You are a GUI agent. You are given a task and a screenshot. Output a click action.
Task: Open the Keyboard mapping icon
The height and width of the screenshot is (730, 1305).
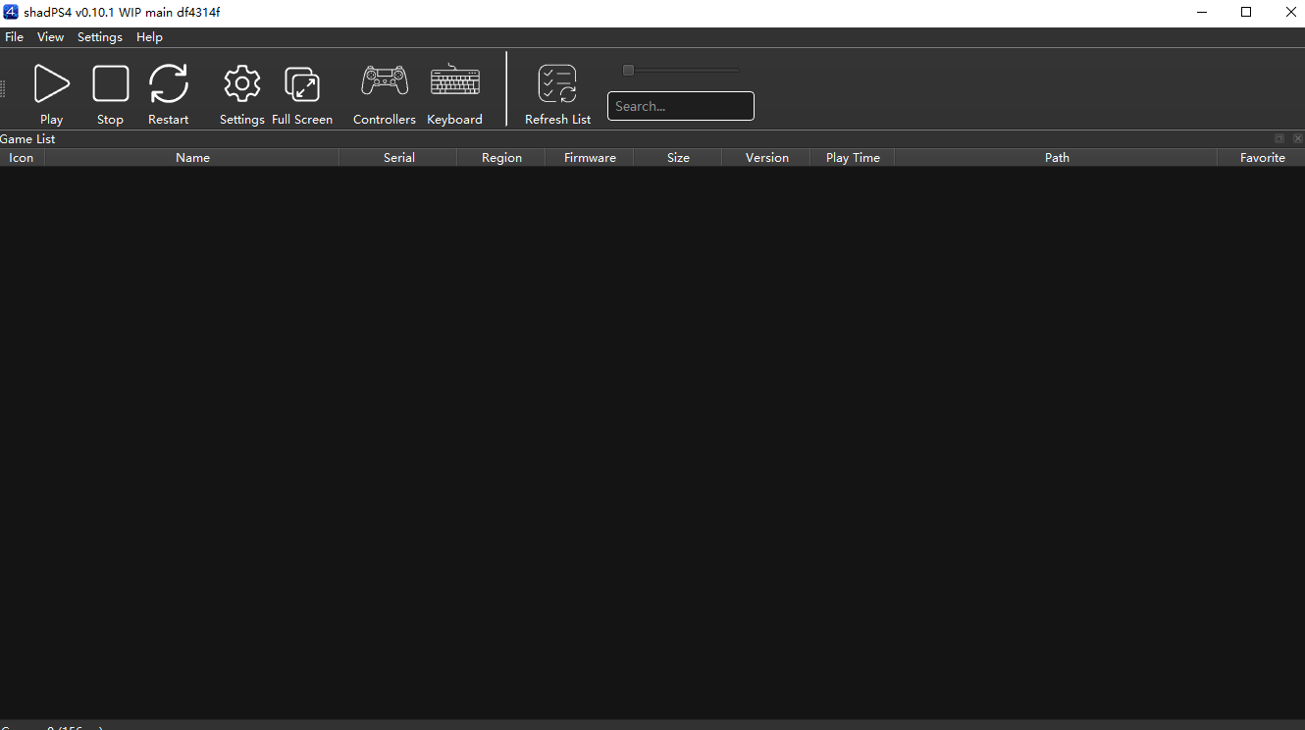pyautogui.click(x=454, y=81)
